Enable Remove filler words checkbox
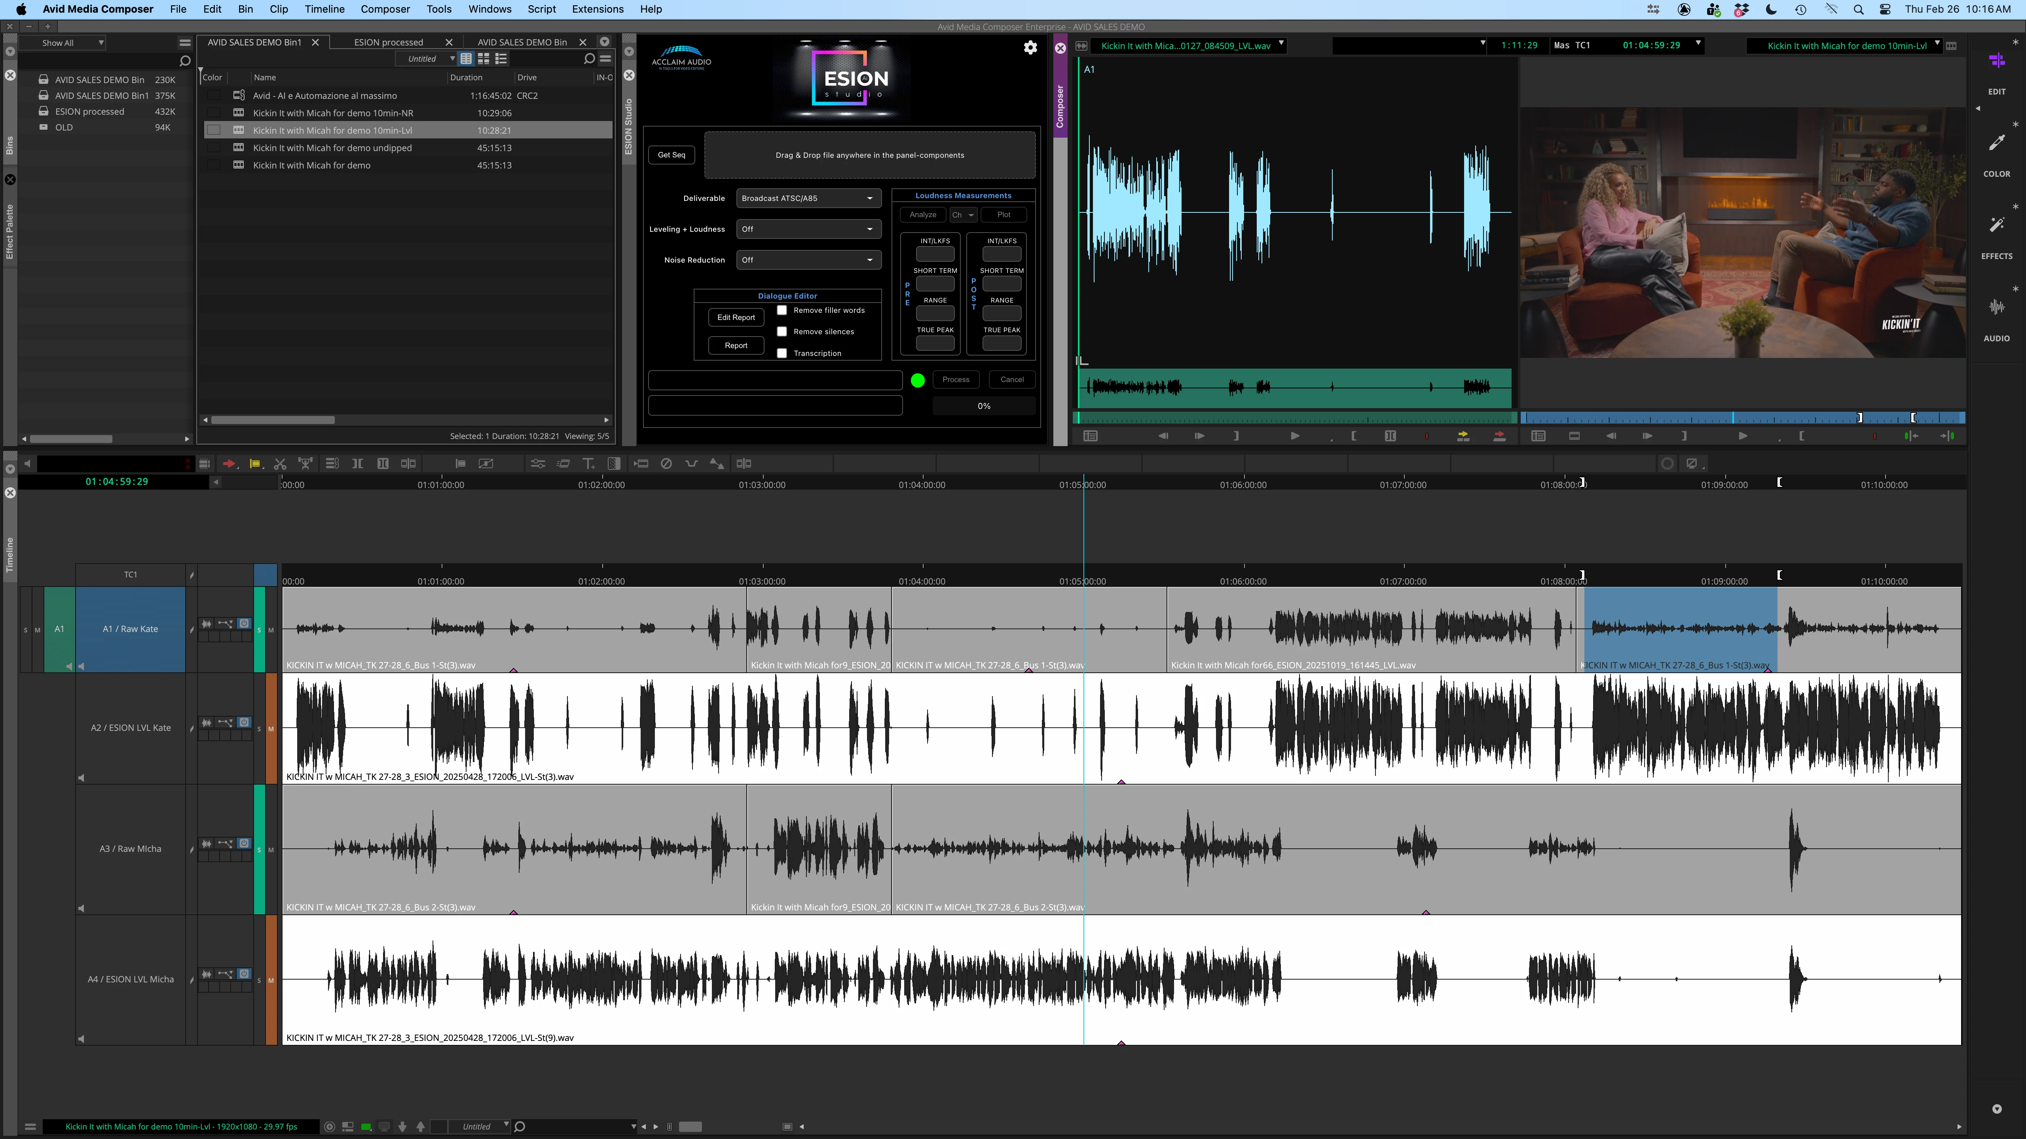 click(x=782, y=310)
